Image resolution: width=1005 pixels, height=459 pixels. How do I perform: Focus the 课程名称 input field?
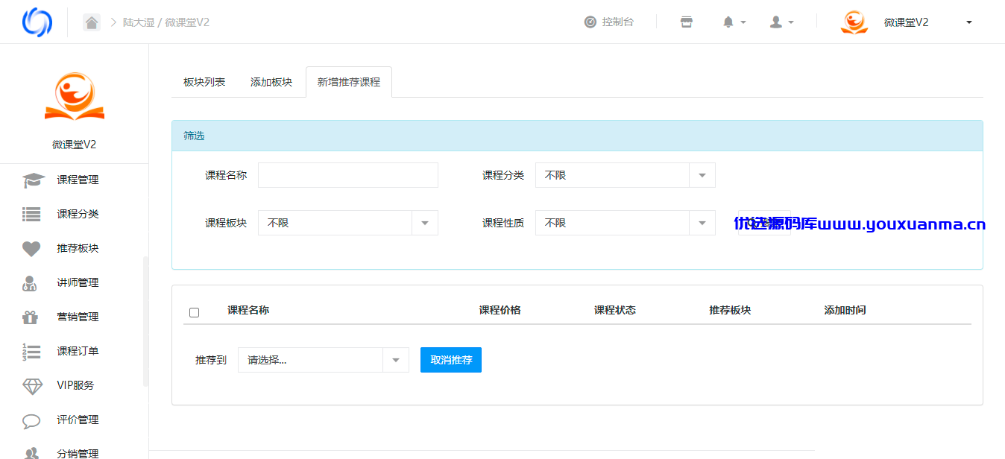coord(347,175)
